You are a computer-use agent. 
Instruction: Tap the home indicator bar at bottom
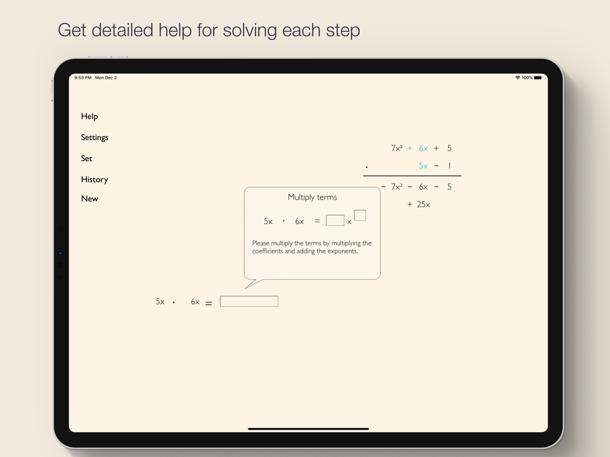coord(308,429)
